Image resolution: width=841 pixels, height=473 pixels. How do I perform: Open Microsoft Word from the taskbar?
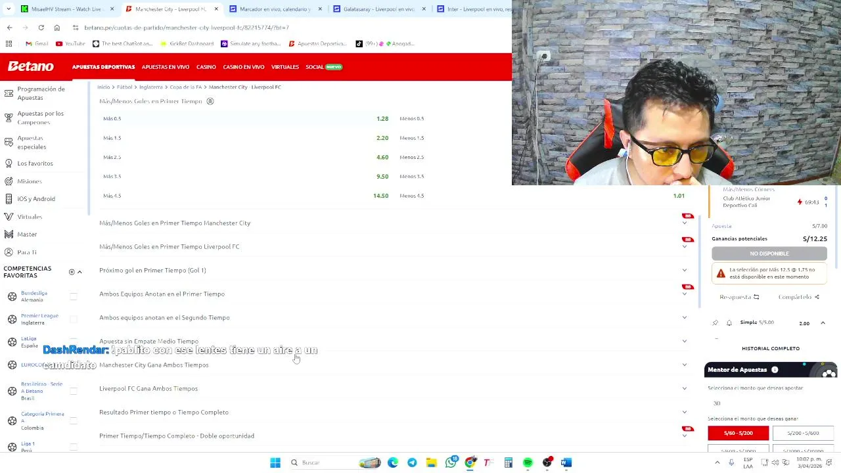pyautogui.click(x=566, y=462)
